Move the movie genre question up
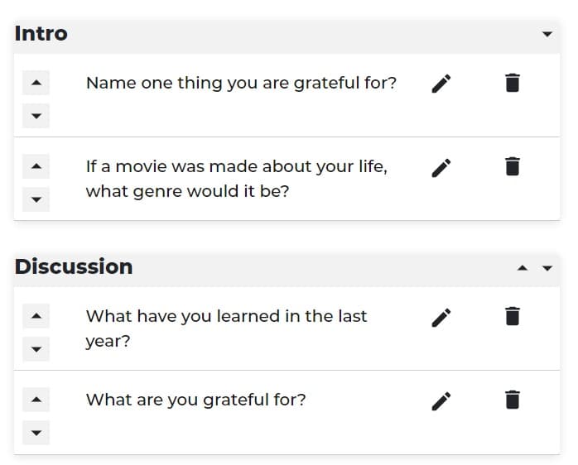Screen dimensions: 578x465 click(x=36, y=166)
